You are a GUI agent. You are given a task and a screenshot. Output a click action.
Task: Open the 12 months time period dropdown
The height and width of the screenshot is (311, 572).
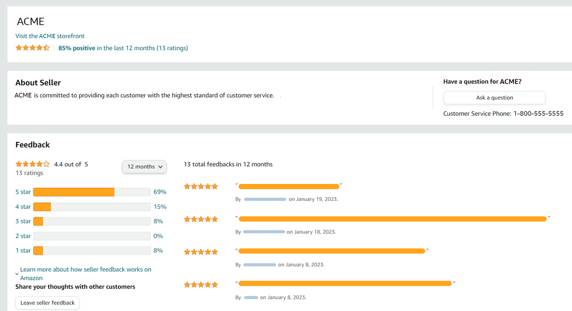pos(144,167)
